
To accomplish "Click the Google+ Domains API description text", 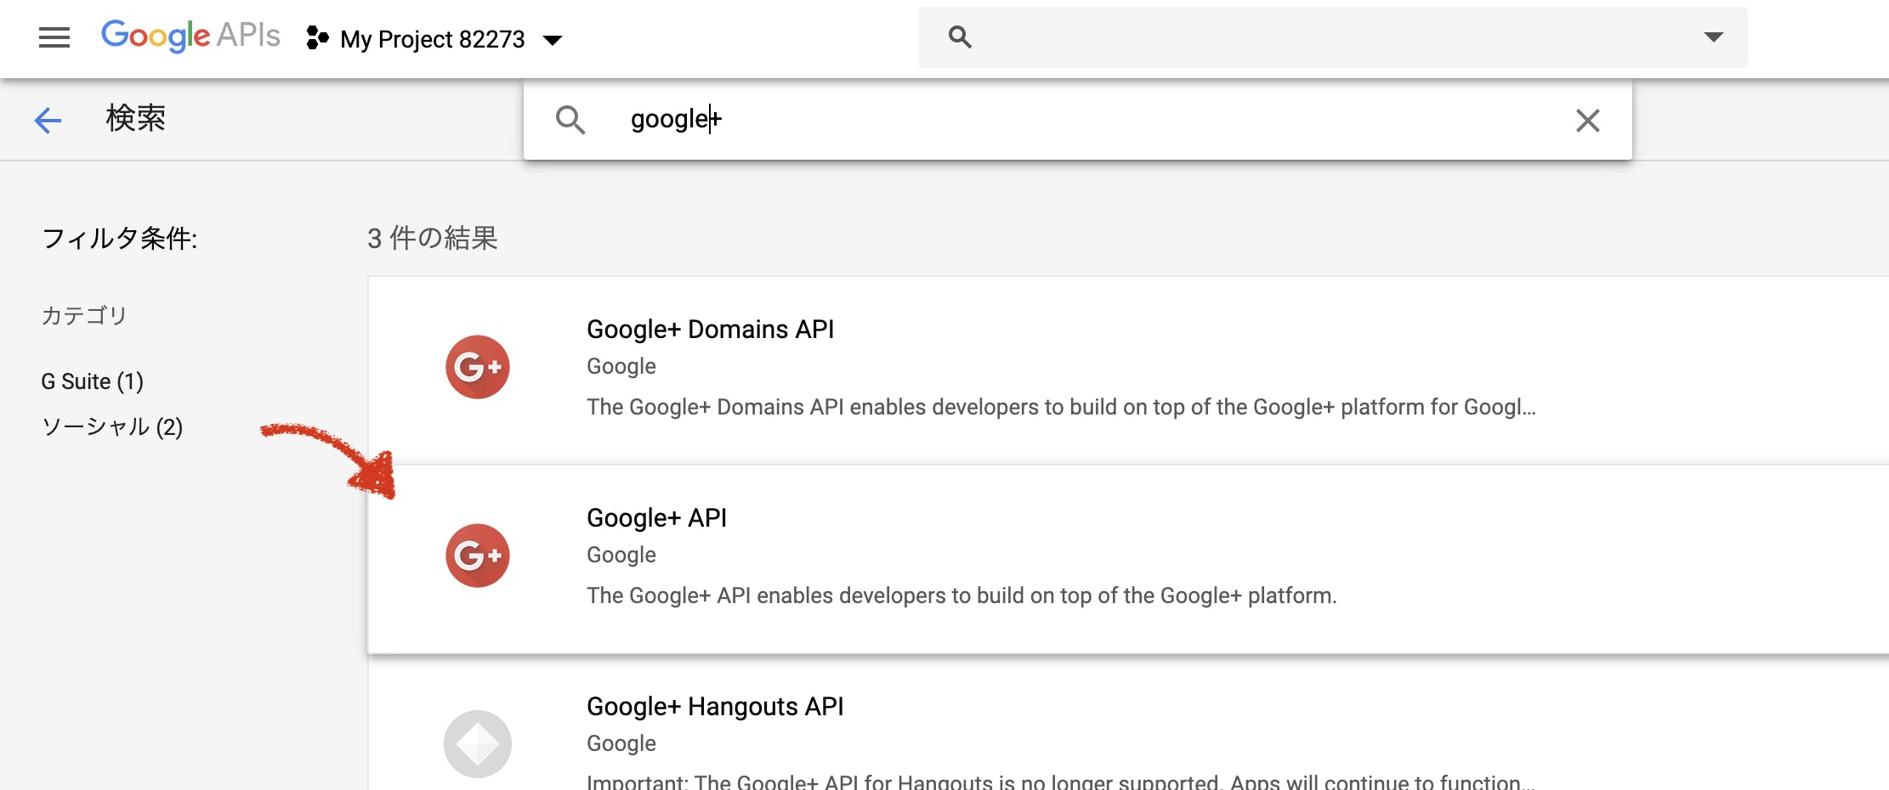I will [x=1061, y=407].
